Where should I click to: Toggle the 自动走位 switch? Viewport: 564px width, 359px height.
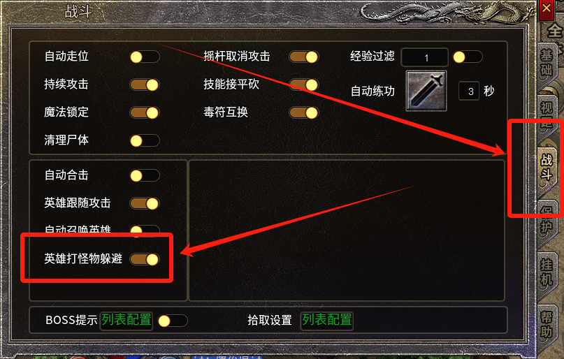coord(145,57)
